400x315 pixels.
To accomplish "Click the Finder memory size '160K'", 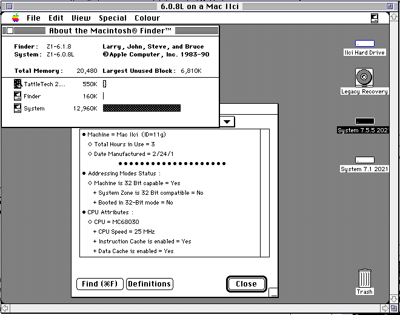I will [x=90, y=97].
